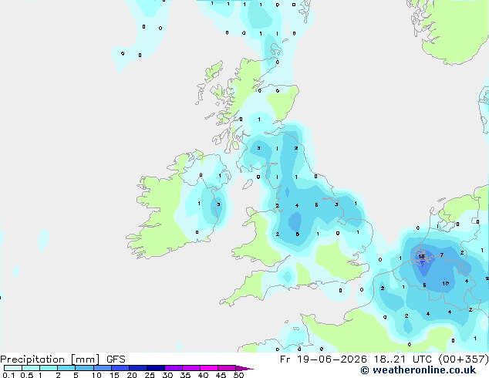Click the 10–15 mm legend color swatch

point(102,368)
